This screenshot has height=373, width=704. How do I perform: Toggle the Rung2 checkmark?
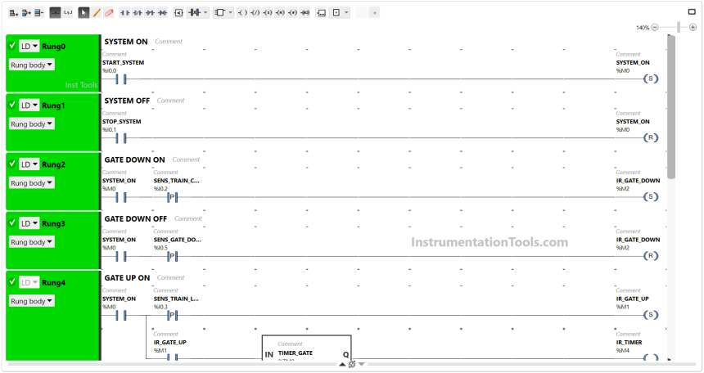[x=12, y=164]
